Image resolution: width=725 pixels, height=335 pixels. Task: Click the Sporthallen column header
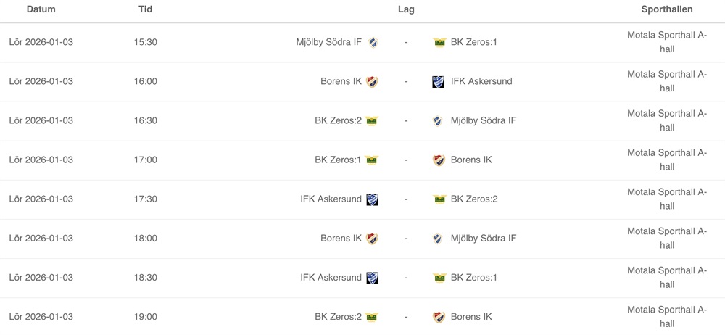pos(667,9)
